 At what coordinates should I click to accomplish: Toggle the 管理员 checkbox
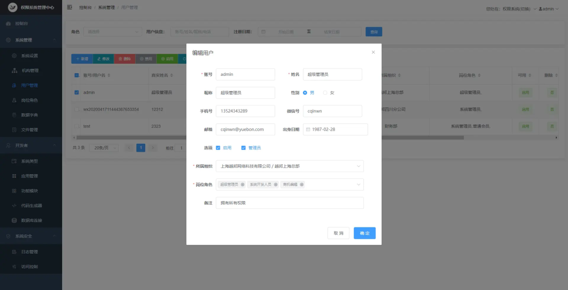point(244,148)
